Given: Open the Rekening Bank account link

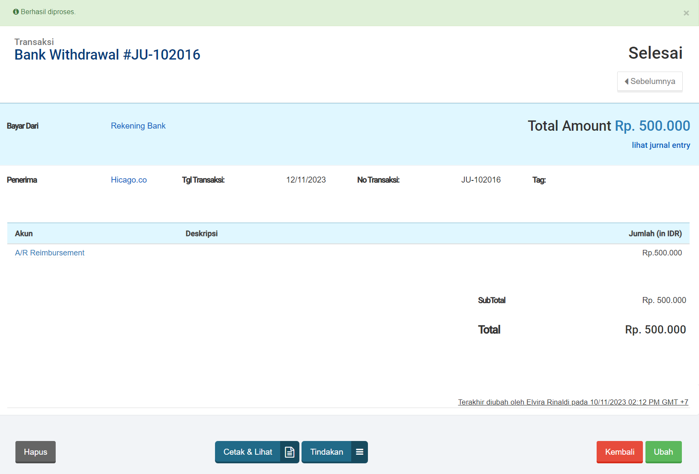Looking at the screenshot, I should (138, 126).
